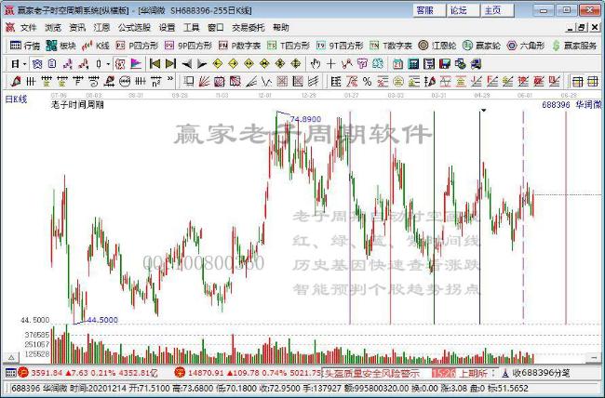Open the 浏览 menu
This screenshot has height=398, width=605.
[x=53, y=28]
